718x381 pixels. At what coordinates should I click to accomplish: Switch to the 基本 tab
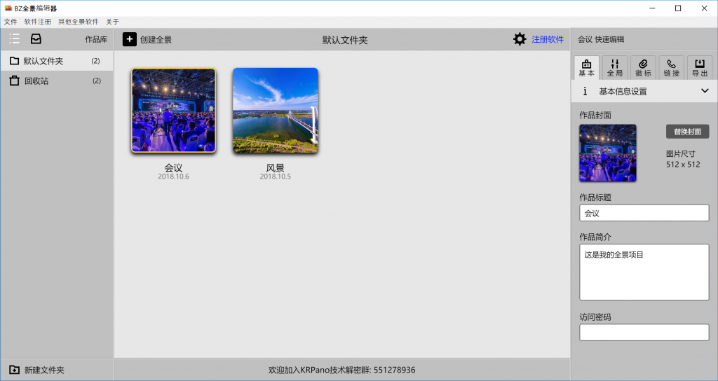(587, 68)
